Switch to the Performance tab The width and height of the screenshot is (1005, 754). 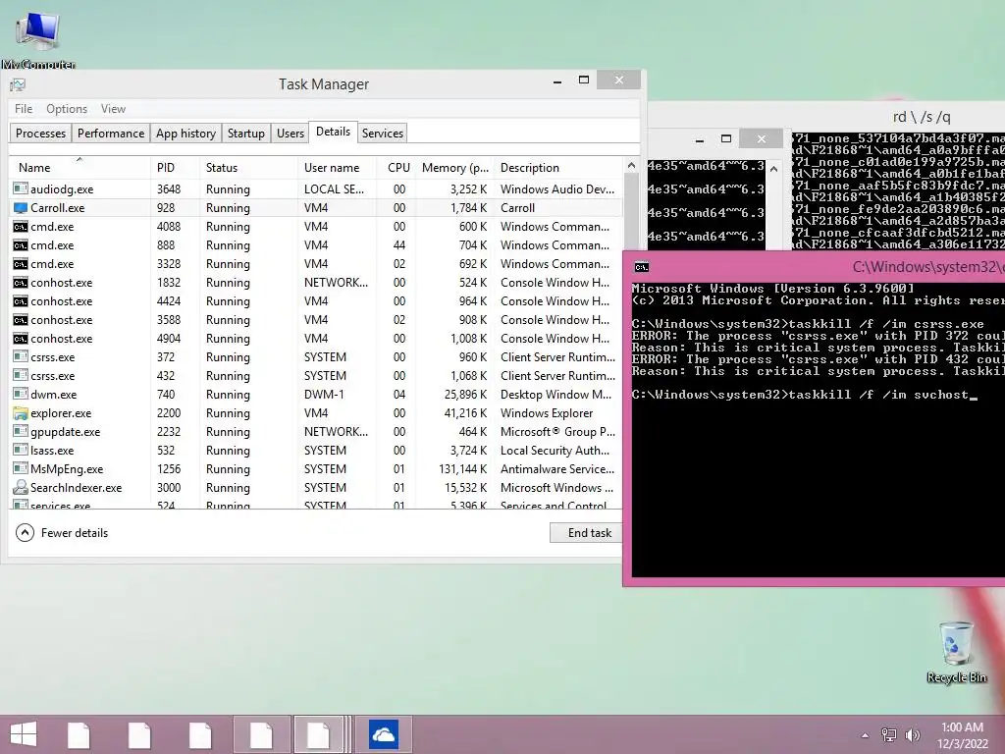point(111,133)
